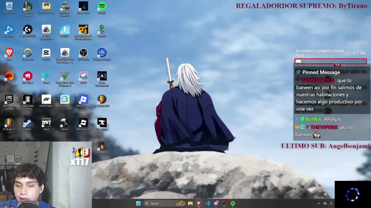Click the taskbar Search box
This screenshot has height=208, width=371.
coord(165,203)
